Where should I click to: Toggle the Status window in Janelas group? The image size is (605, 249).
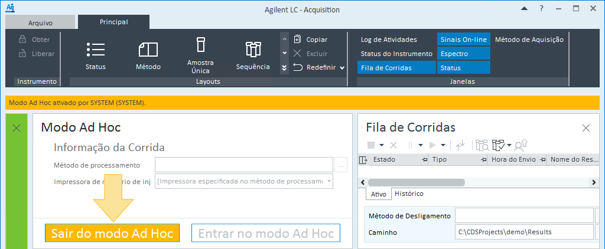(x=464, y=67)
